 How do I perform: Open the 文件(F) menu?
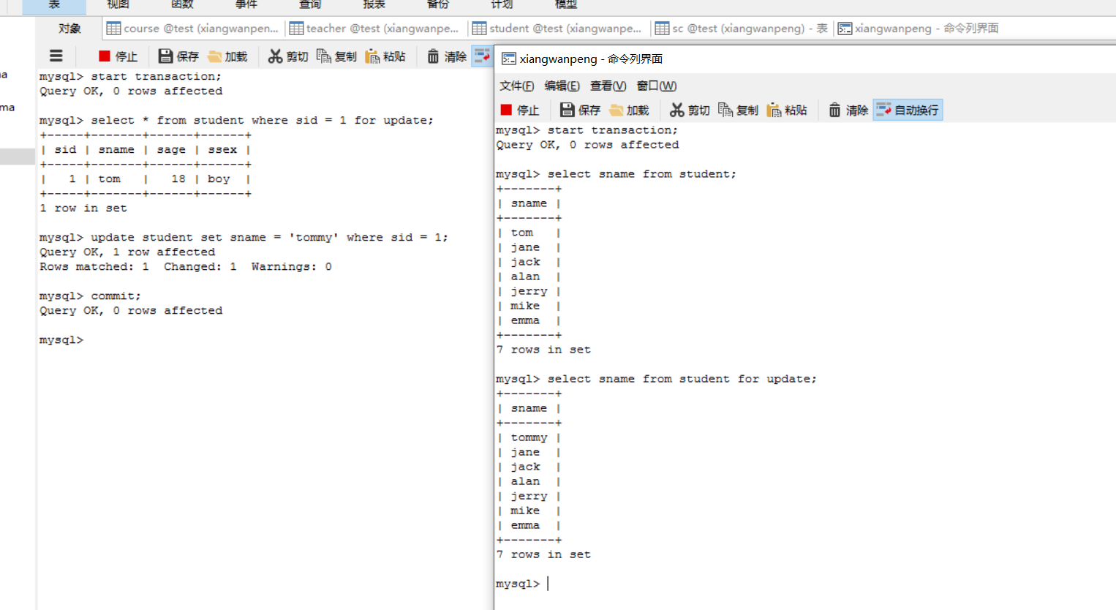click(x=516, y=86)
